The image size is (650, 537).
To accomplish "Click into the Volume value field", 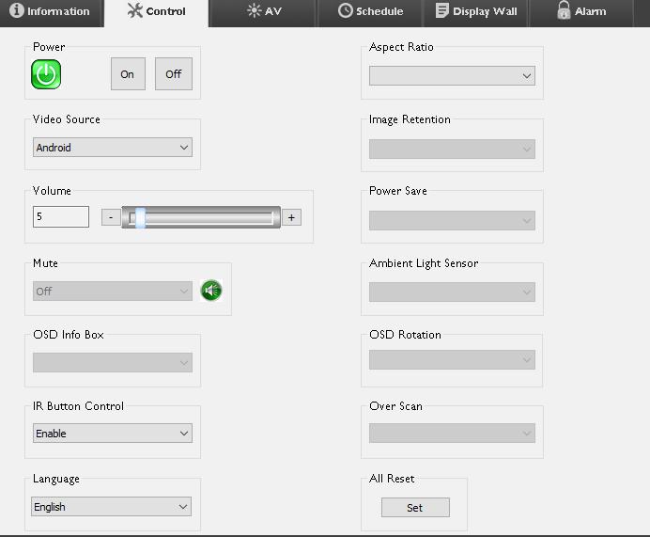I will tap(61, 216).
